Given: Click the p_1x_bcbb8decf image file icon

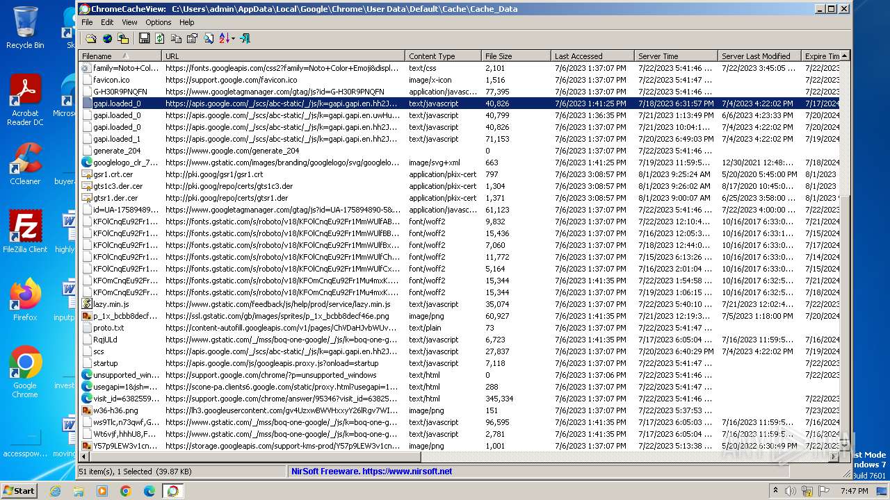Looking at the screenshot, I should (x=86, y=316).
